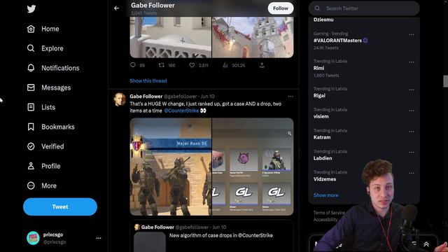
Task: Click Show this thread link
Action: pos(148,81)
